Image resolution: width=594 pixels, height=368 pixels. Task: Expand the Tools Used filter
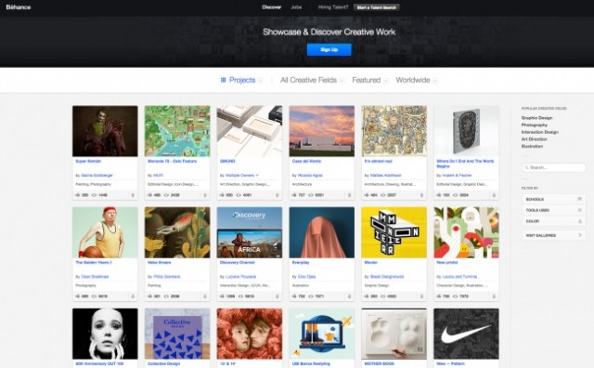point(553,210)
